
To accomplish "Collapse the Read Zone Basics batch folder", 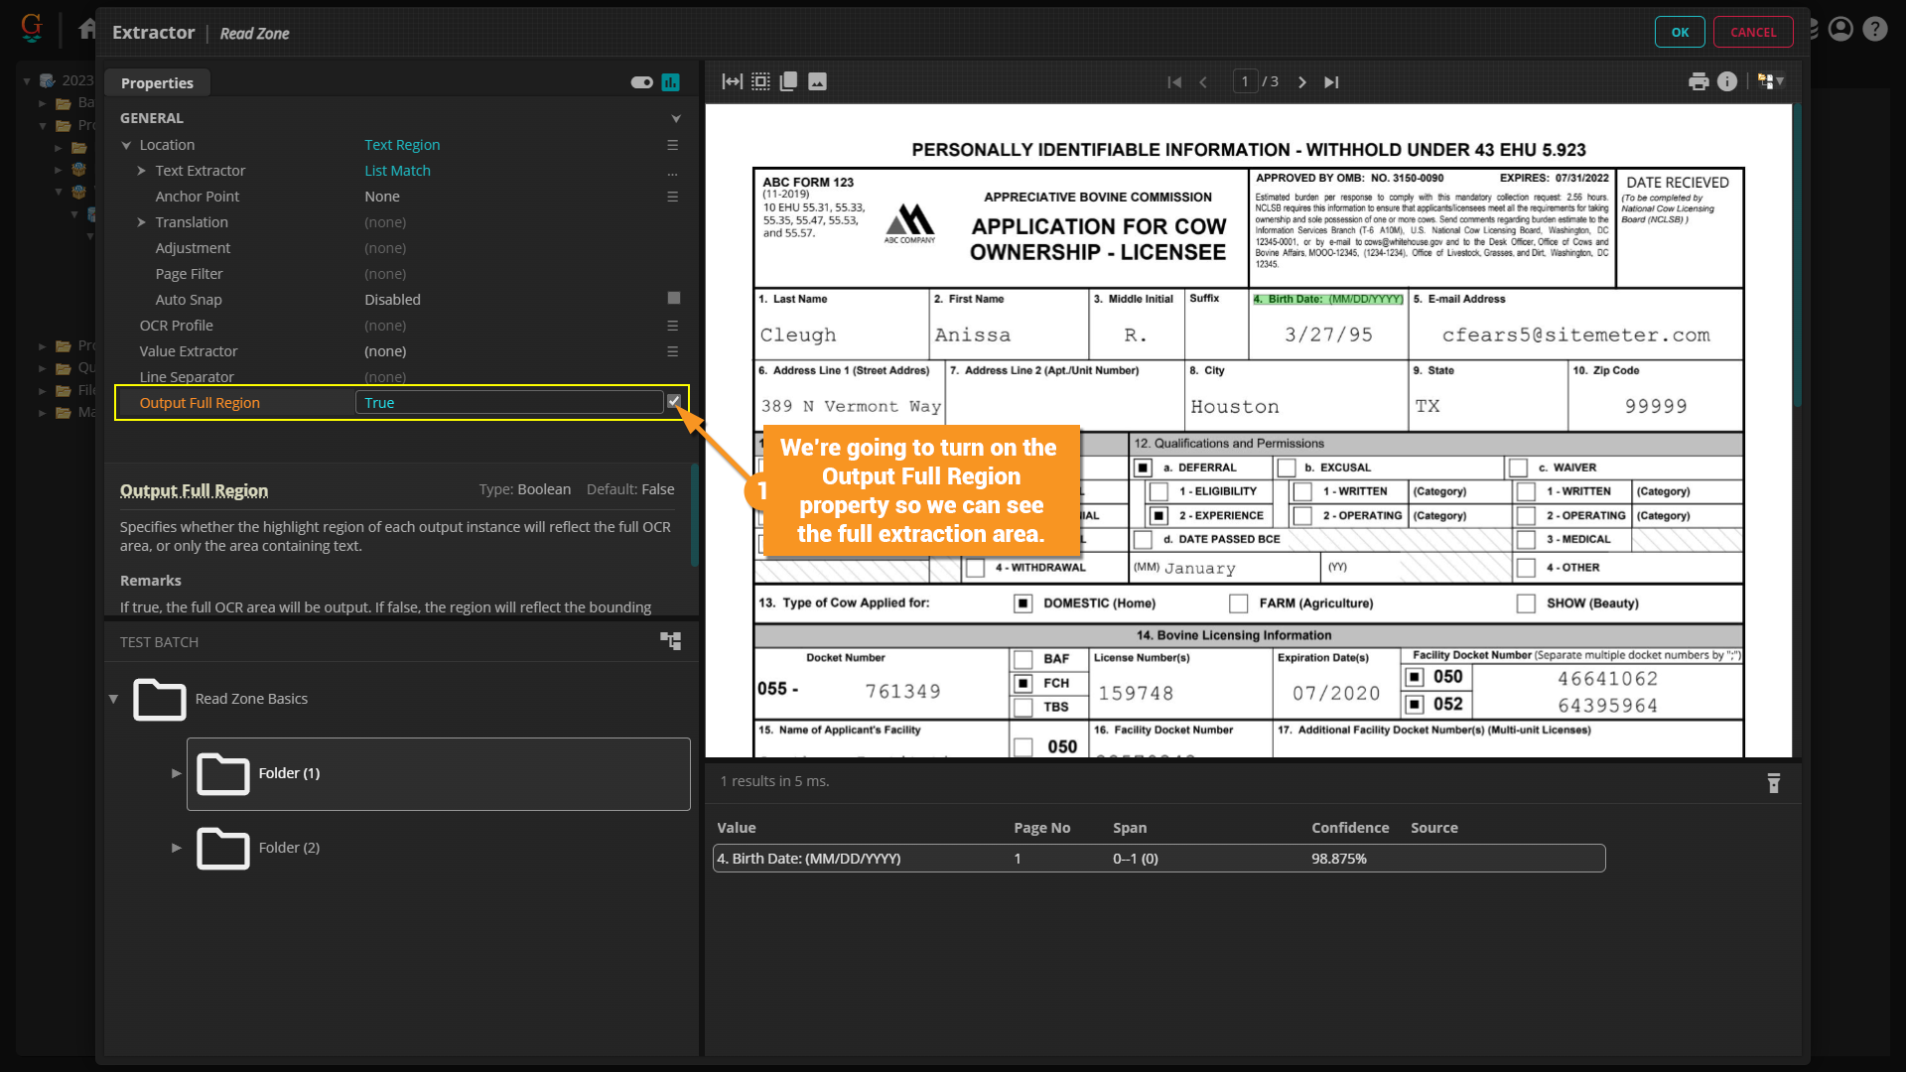I will tap(114, 699).
